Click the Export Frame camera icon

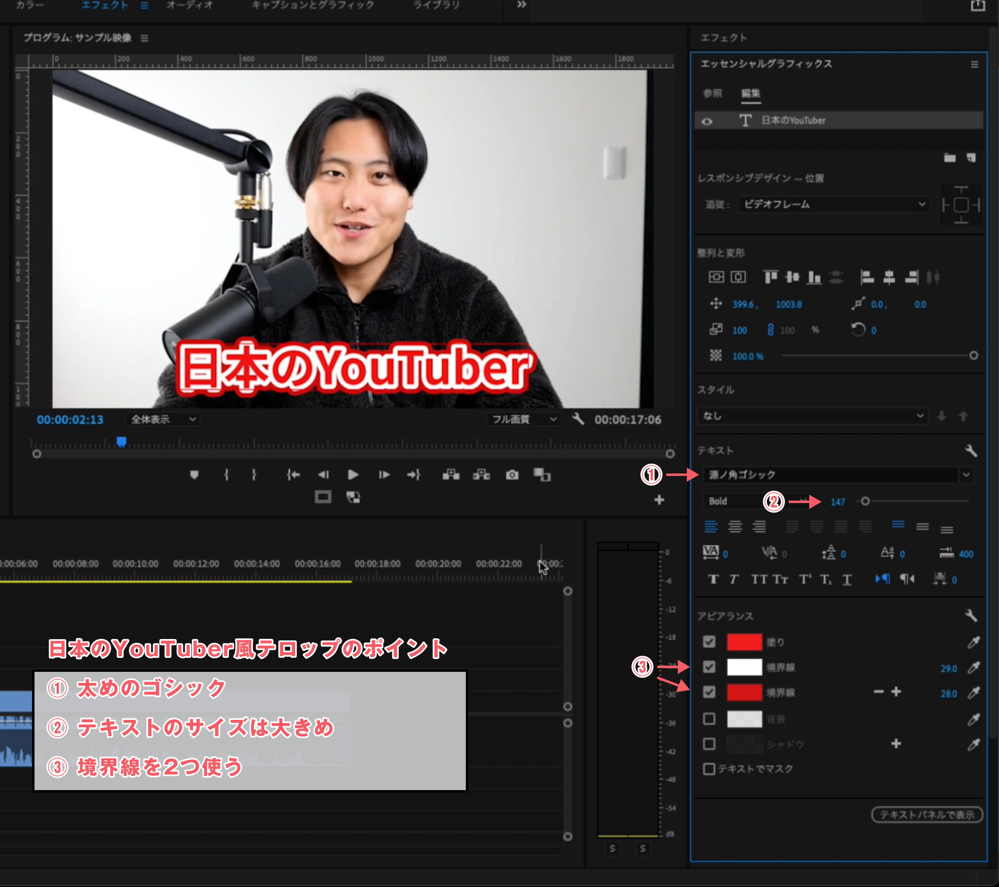(x=512, y=475)
